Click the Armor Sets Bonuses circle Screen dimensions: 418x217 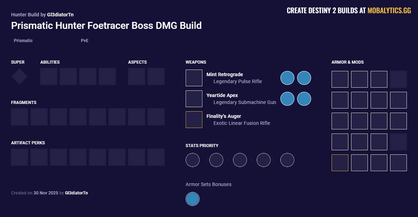[193, 199]
